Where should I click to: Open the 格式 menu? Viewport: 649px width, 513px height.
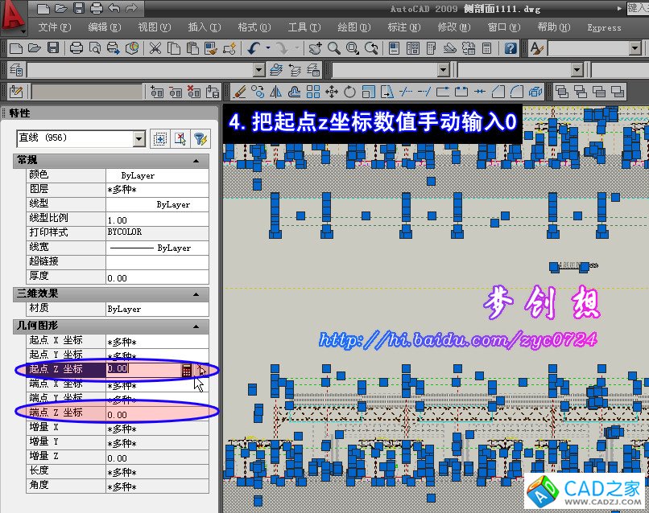tap(252, 27)
